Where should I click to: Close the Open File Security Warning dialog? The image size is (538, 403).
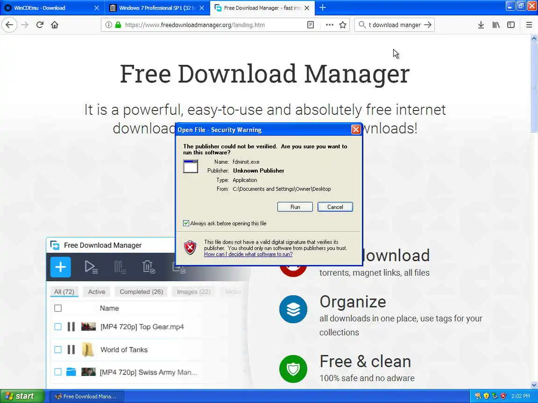tap(356, 130)
